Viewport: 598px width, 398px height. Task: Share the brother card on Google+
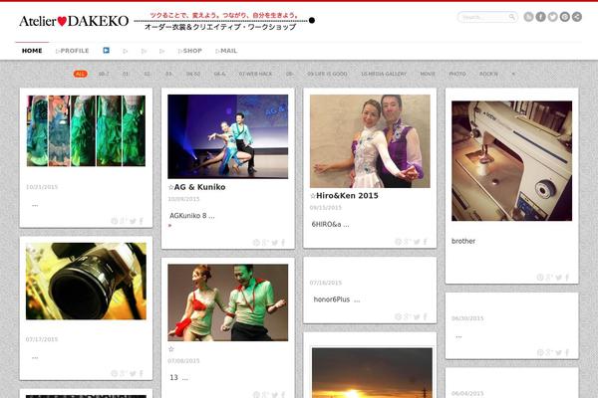click(x=549, y=278)
